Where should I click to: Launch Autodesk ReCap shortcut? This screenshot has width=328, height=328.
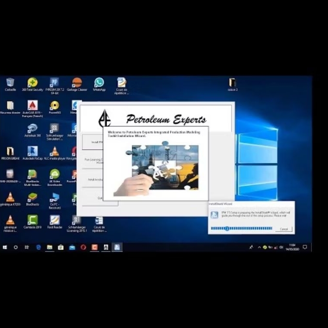click(32, 153)
